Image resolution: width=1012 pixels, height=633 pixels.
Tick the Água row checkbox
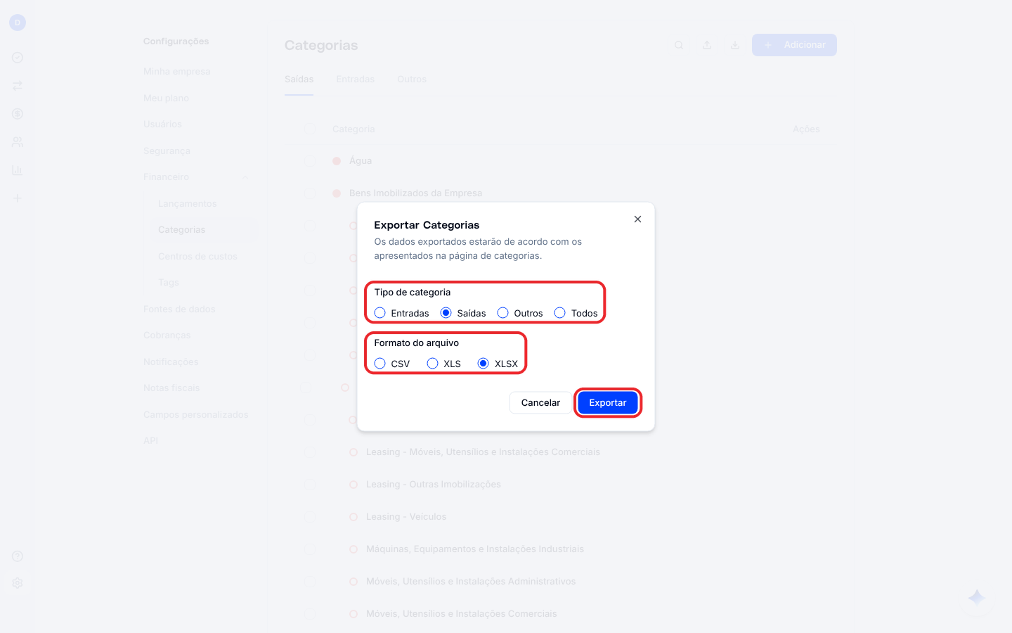[310, 161]
